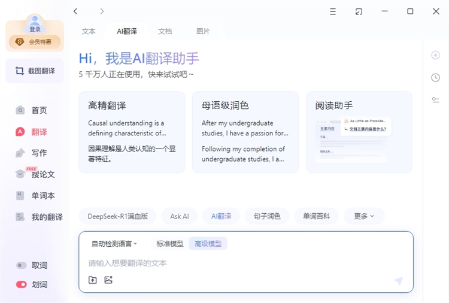
Task: Open the settings slider icon on right
Action: (x=436, y=99)
